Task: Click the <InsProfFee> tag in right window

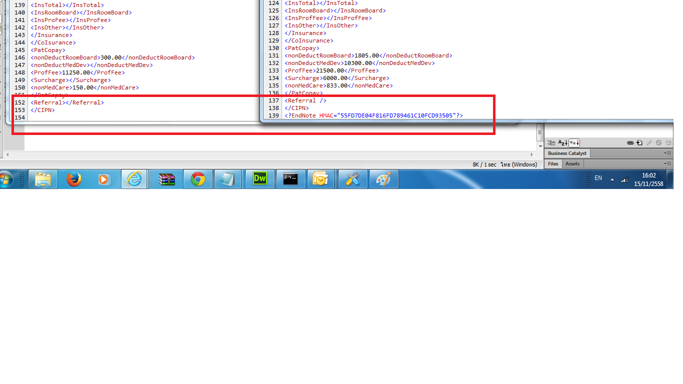Action: pos(305,18)
